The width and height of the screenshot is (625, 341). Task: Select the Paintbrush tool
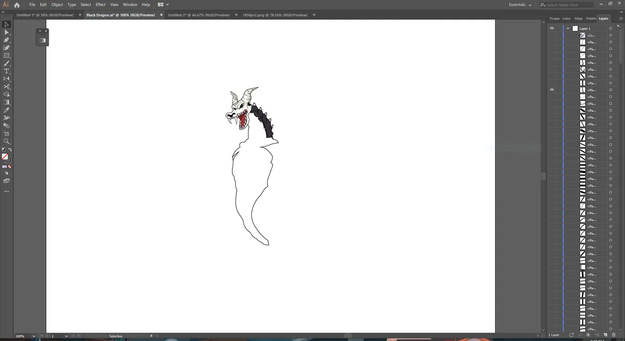(6, 63)
